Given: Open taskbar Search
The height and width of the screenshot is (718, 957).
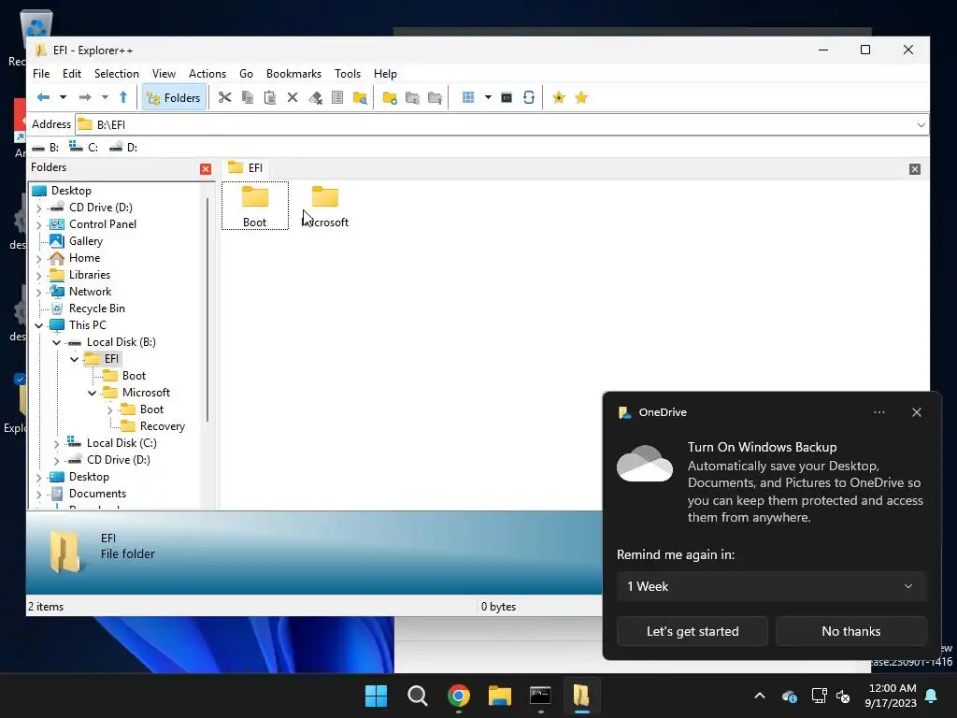Looking at the screenshot, I should [418, 696].
